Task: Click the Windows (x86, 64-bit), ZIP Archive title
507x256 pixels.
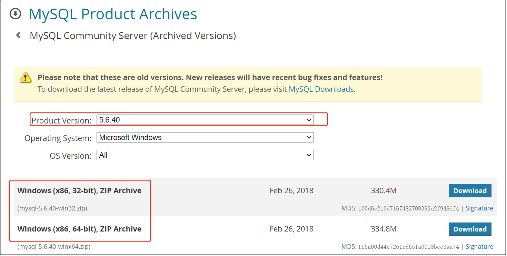Action: pyautogui.click(x=79, y=229)
